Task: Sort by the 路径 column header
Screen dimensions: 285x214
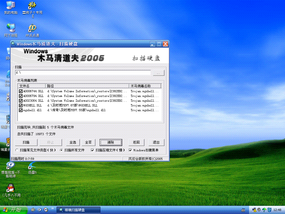Action: click(87, 86)
